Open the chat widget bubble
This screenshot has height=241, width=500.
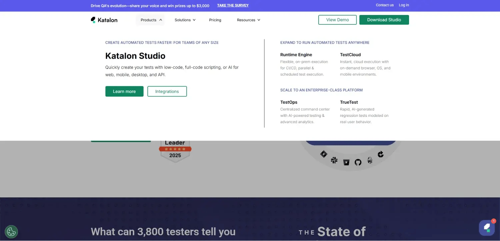(487, 228)
